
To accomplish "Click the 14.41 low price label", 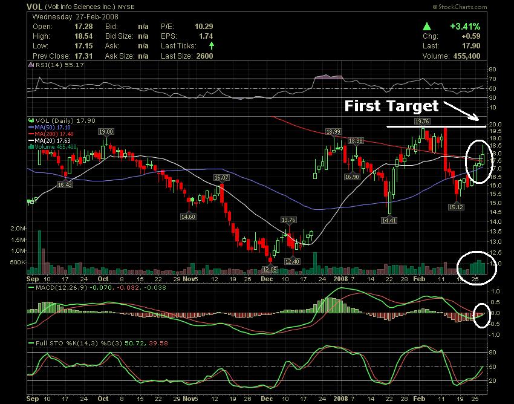I will [389, 220].
